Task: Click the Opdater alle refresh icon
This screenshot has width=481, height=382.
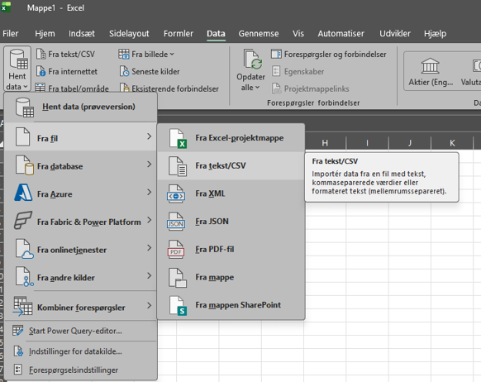Action: pyautogui.click(x=253, y=60)
